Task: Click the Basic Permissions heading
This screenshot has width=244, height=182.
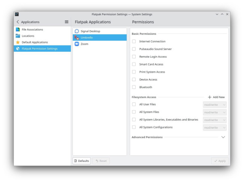Action: pos(144,34)
